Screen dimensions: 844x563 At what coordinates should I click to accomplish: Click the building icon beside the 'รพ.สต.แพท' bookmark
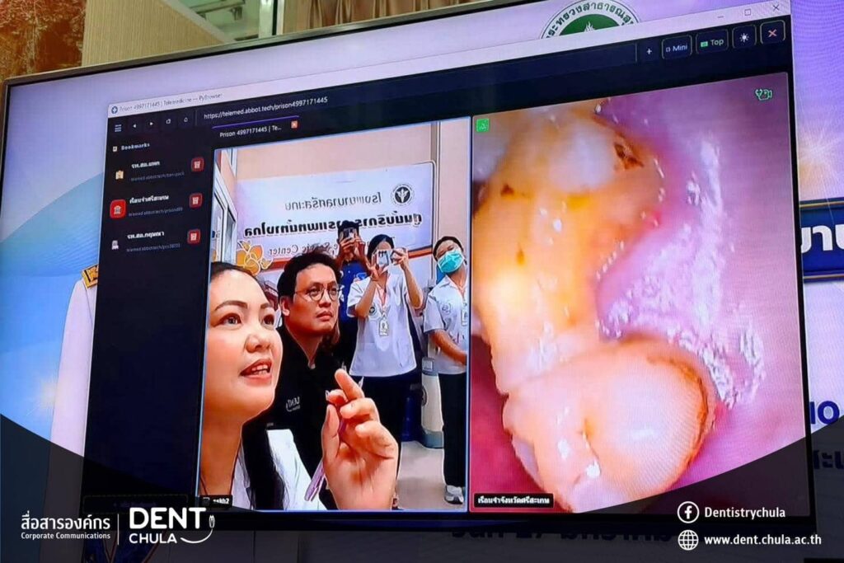(x=120, y=175)
